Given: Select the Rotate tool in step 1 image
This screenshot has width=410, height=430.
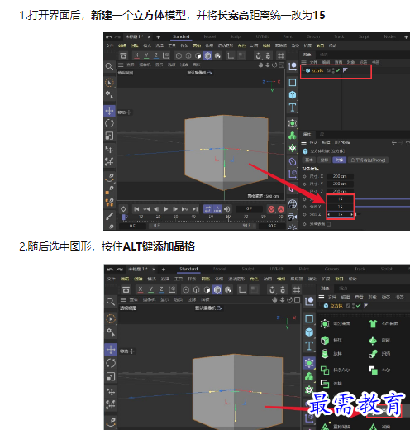Looking at the screenshot, I should coord(109,123).
